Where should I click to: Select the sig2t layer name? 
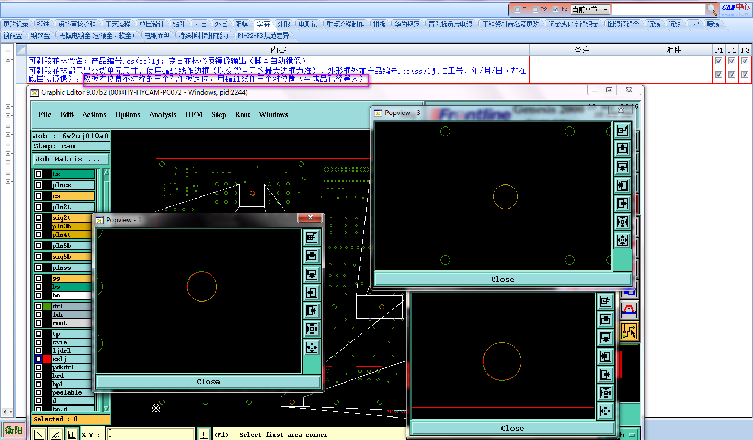72,218
